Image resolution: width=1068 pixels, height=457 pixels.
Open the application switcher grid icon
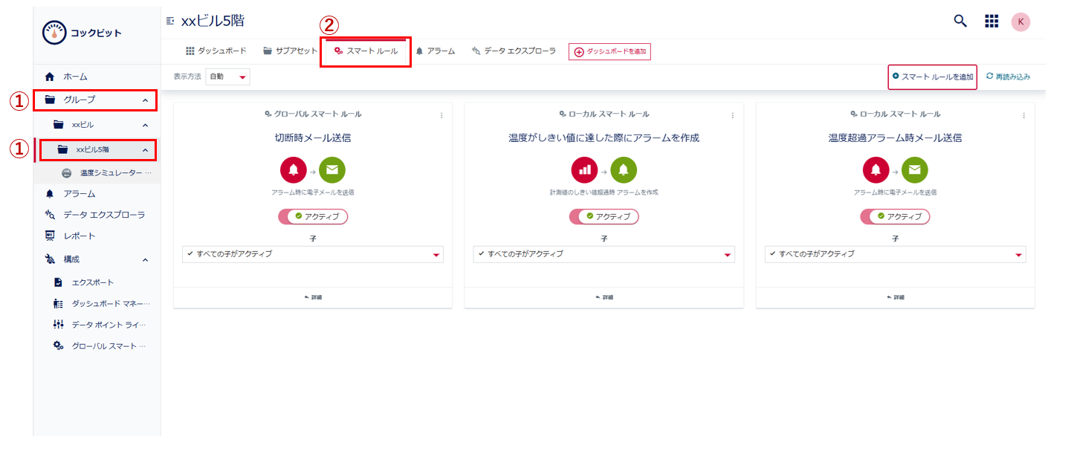pyautogui.click(x=991, y=21)
